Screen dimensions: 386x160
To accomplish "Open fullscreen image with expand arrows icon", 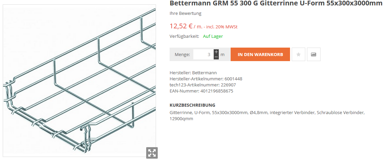I will tap(152, 153).
